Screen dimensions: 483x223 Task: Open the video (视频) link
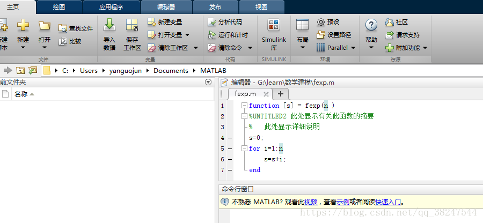(311, 202)
